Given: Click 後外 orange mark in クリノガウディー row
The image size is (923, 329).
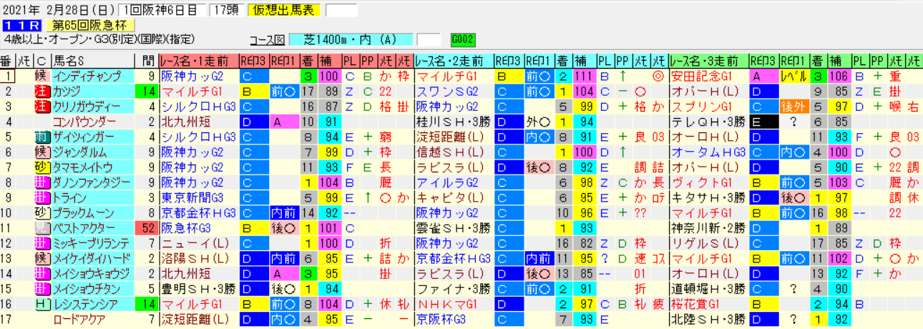Looking at the screenshot, I should 793,106.
